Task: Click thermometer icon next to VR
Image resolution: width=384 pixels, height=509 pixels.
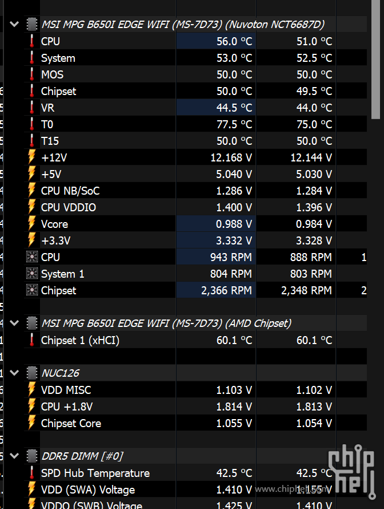Action: click(32, 108)
